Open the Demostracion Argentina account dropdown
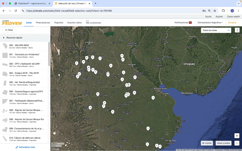The height and width of the screenshot is (151, 242). (210, 23)
